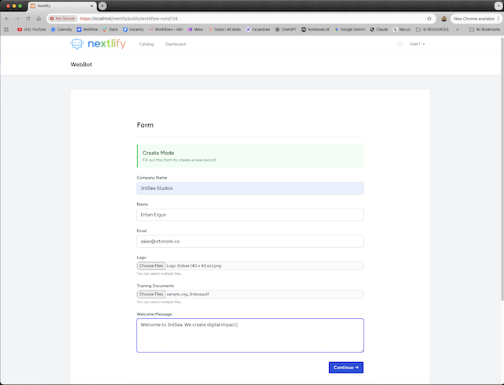Click the Logo 3rdsea png file name

194,266
